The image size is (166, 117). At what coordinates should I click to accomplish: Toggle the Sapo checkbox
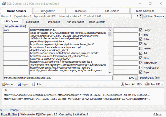(141, 72)
